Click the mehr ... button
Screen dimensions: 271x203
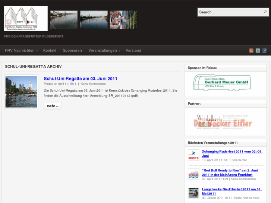tap(53, 106)
